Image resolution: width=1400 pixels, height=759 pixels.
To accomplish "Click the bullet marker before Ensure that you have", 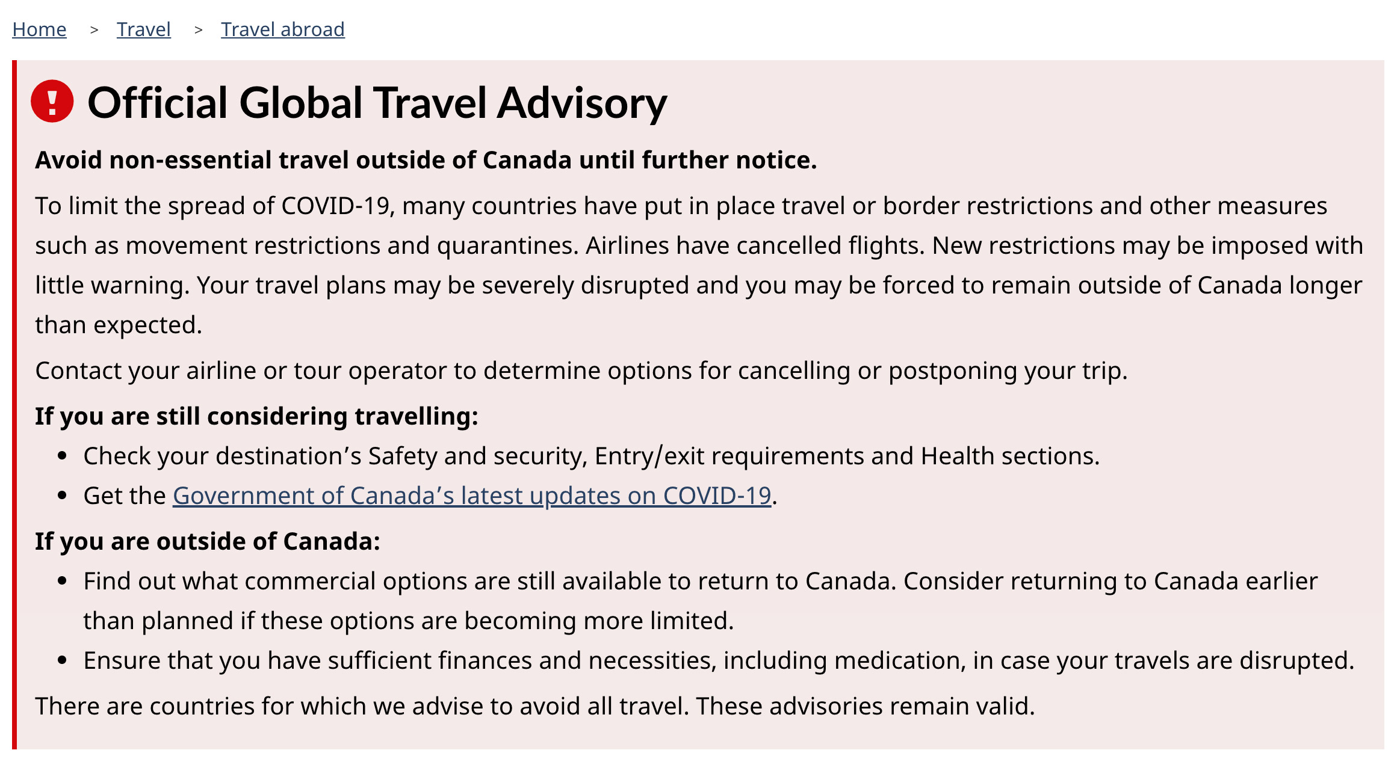I will [62, 661].
